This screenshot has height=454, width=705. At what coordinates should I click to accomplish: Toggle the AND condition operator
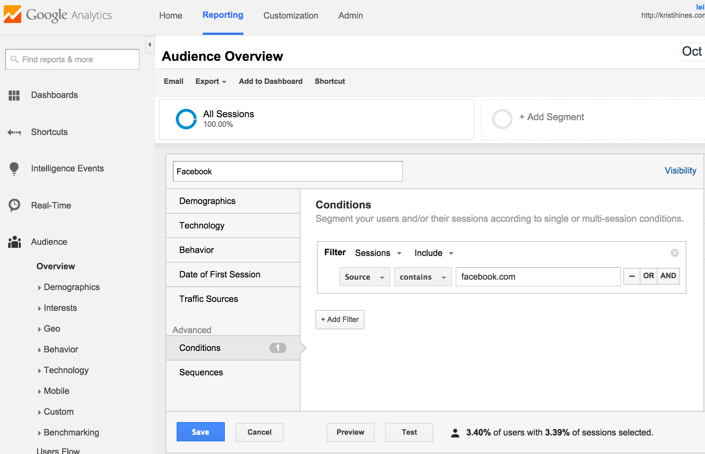pyautogui.click(x=668, y=276)
